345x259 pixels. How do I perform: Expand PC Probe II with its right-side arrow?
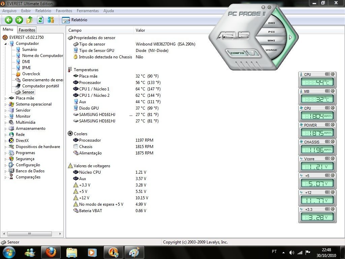[x=290, y=37]
